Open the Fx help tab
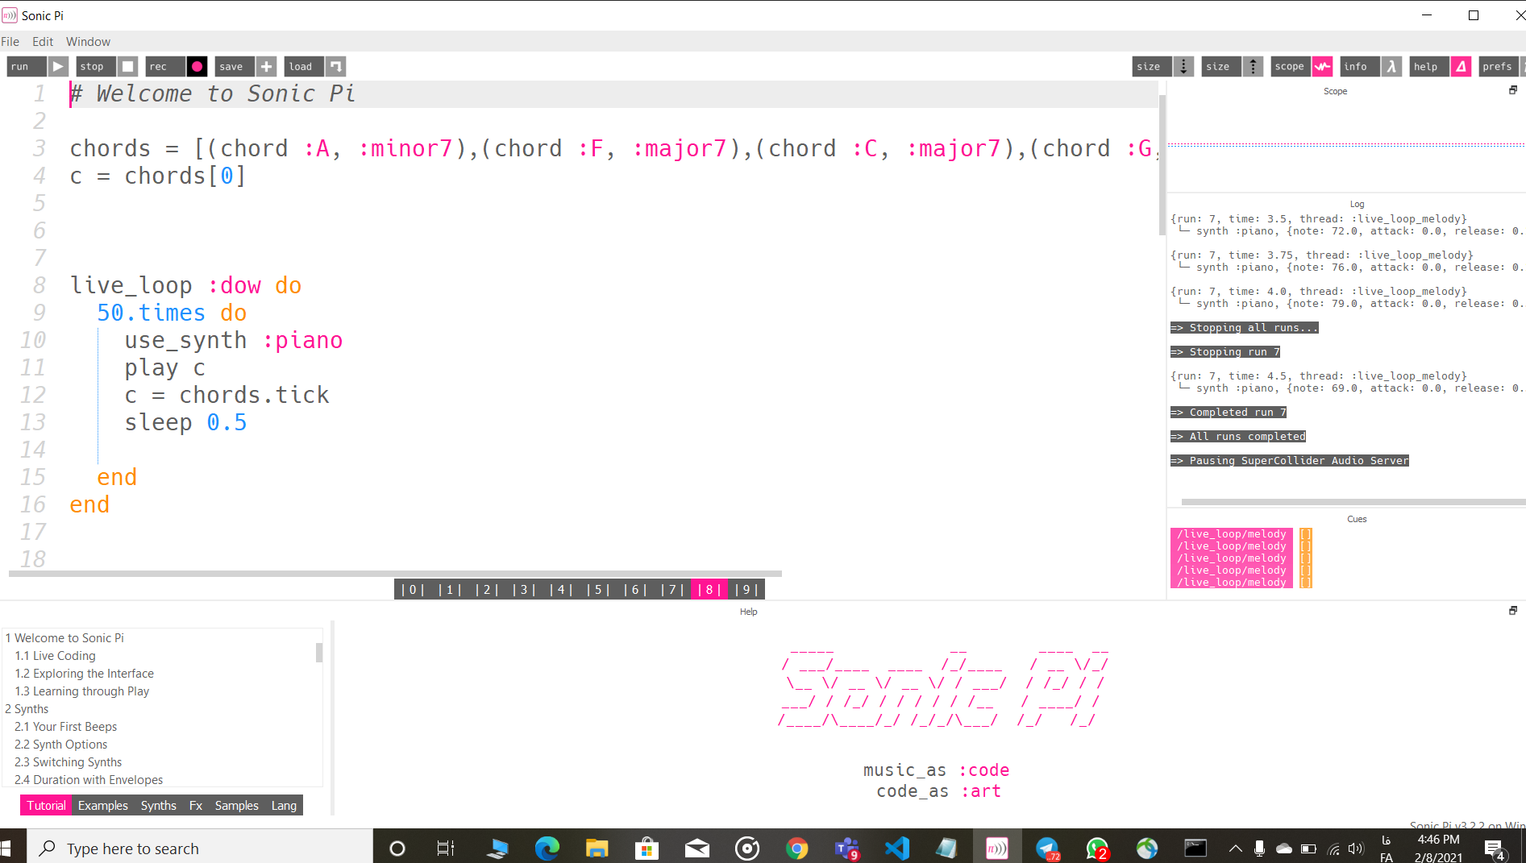This screenshot has width=1526, height=863. [x=196, y=806]
